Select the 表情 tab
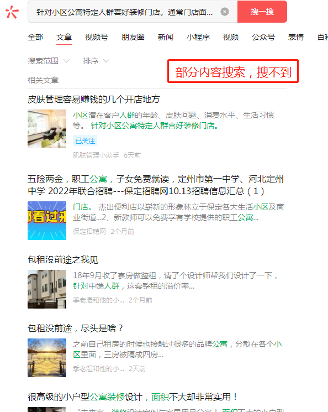328x412 pixels. (296, 37)
